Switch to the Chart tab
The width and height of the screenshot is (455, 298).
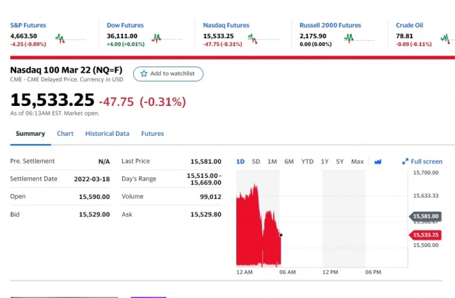coord(65,134)
